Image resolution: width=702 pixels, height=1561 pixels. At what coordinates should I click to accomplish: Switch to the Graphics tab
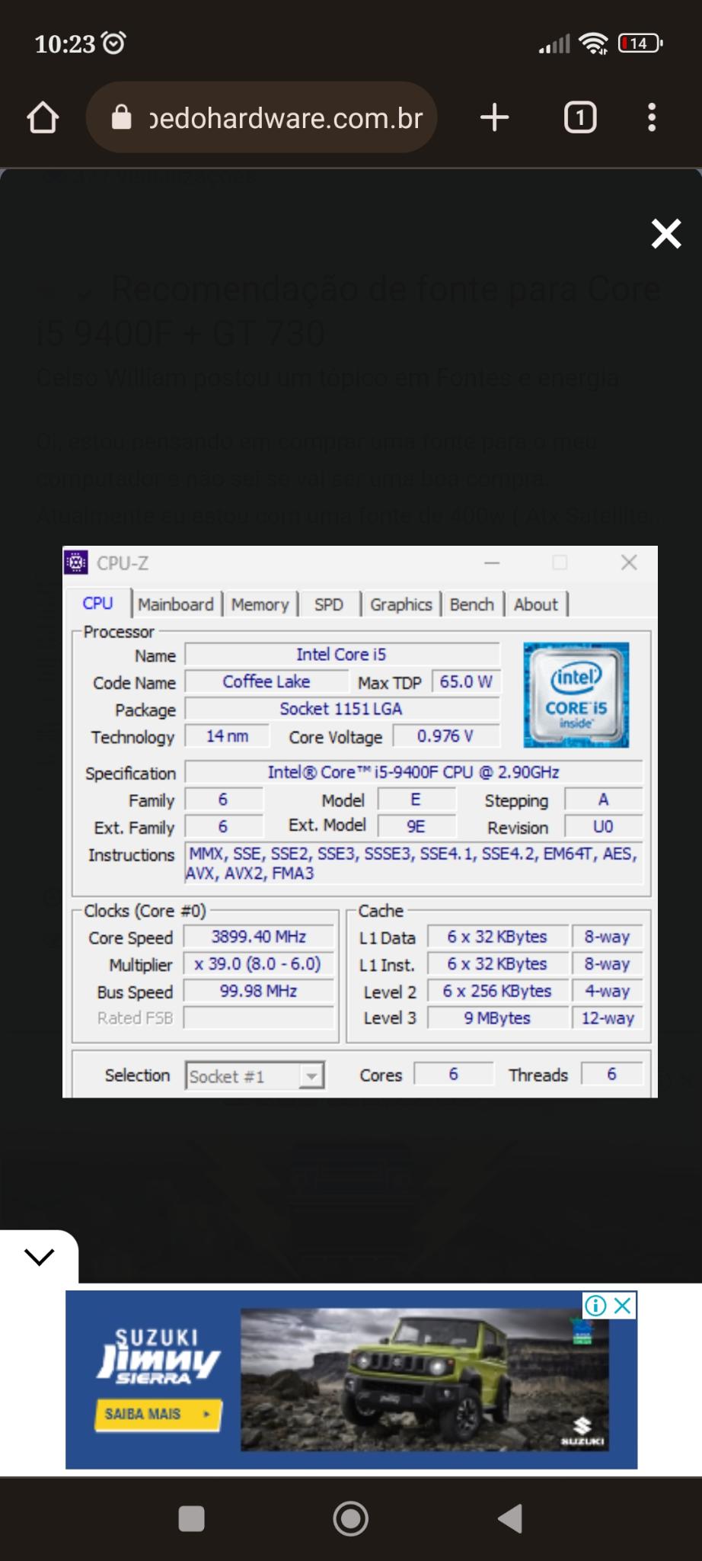401,604
